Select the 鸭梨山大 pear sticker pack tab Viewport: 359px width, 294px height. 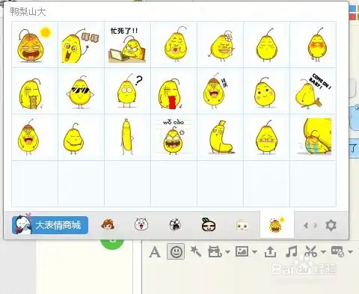click(x=277, y=224)
